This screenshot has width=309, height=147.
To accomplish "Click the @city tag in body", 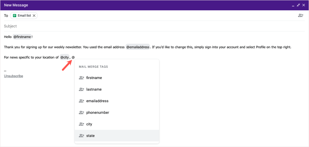I will (x=65, y=57).
